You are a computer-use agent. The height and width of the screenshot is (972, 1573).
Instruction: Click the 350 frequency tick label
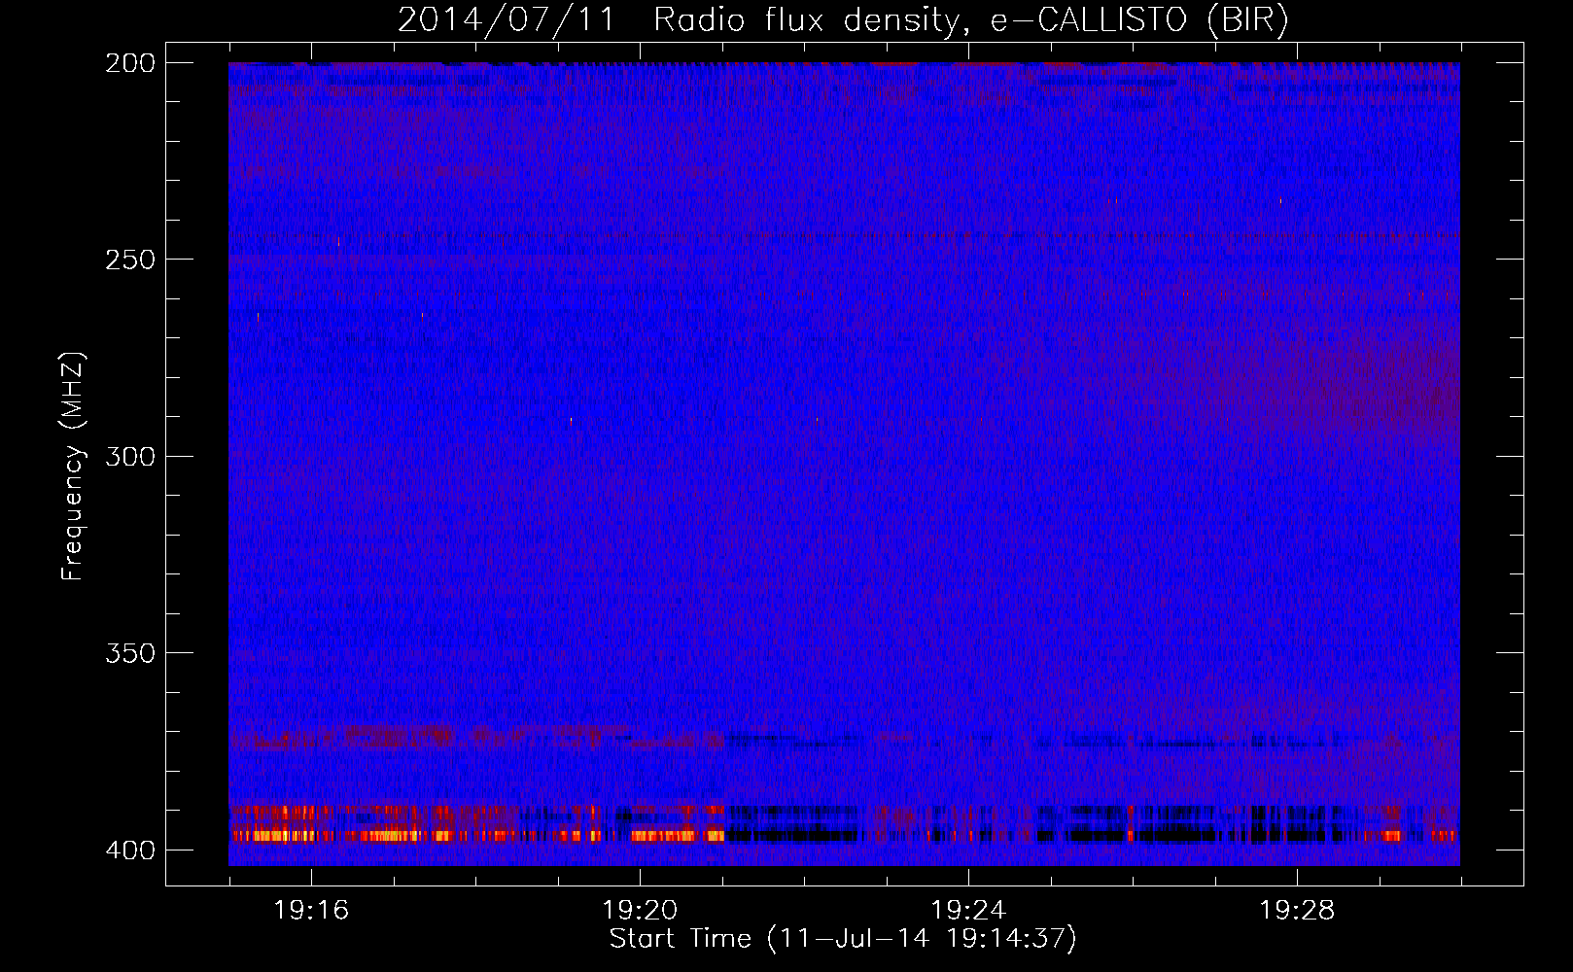coord(130,653)
